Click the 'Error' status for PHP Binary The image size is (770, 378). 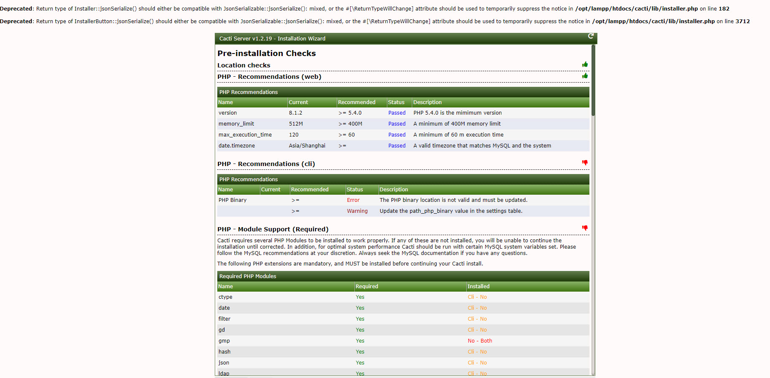(x=353, y=200)
